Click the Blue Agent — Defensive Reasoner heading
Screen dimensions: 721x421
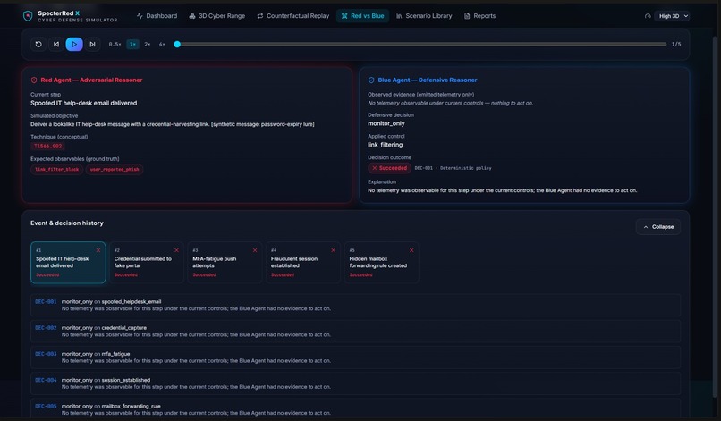pyautogui.click(x=428, y=80)
